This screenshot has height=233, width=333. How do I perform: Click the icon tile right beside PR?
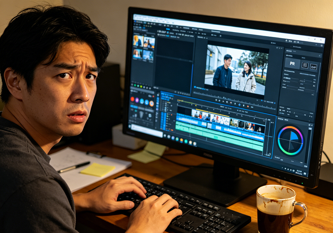tap(305, 66)
